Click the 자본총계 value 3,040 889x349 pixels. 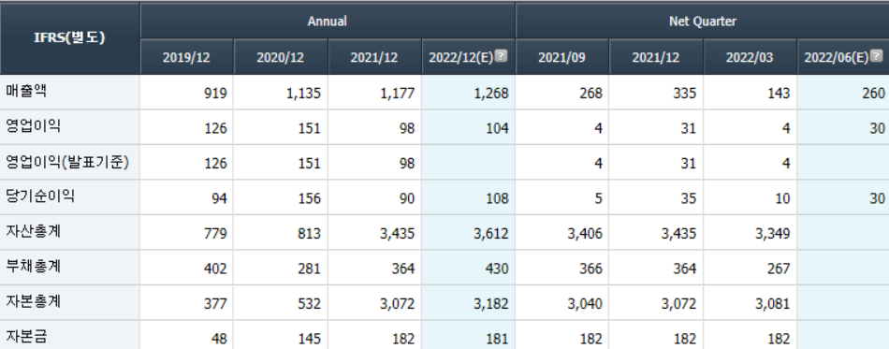[586, 304]
